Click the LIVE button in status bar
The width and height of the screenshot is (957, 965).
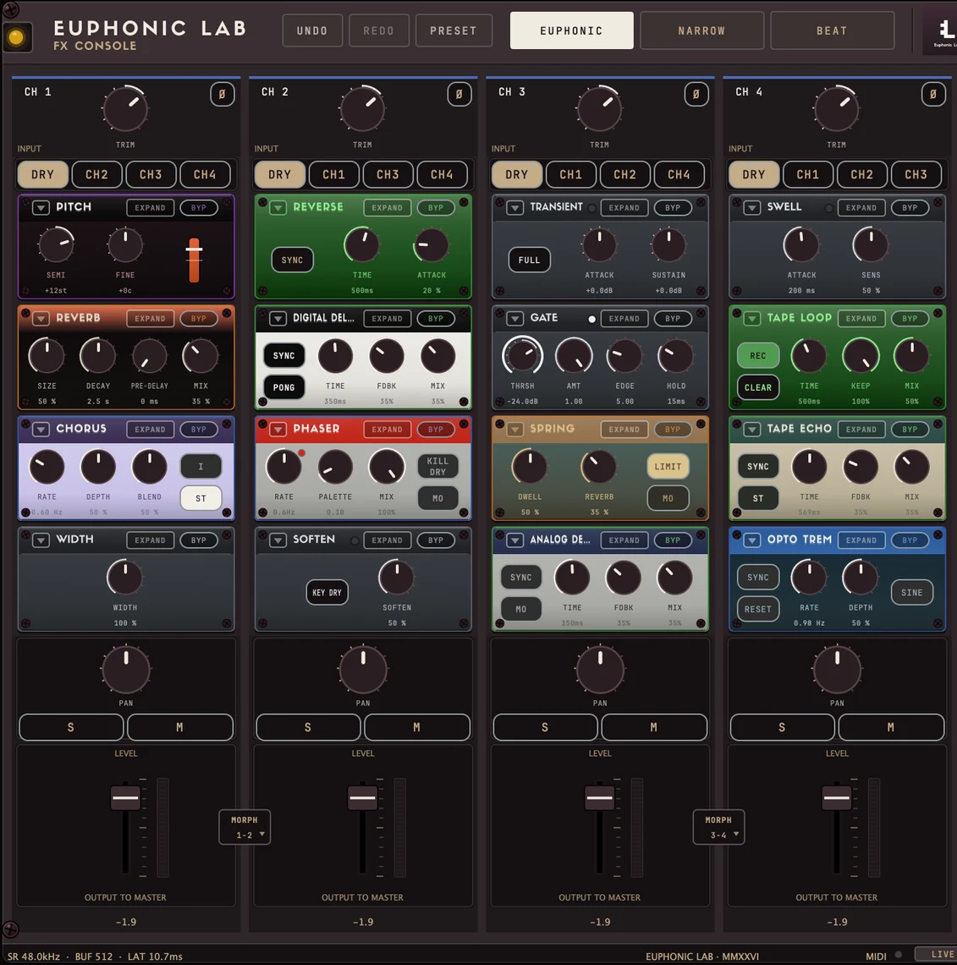938,955
